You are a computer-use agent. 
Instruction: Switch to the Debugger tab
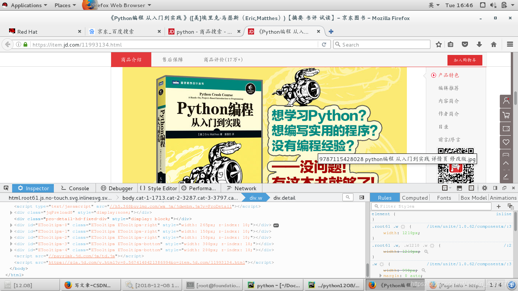click(x=117, y=188)
